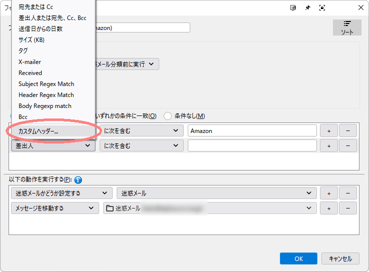The width and height of the screenshot is (369, 272).
Task: Close the filter dialog window
Action: tap(361, 8)
